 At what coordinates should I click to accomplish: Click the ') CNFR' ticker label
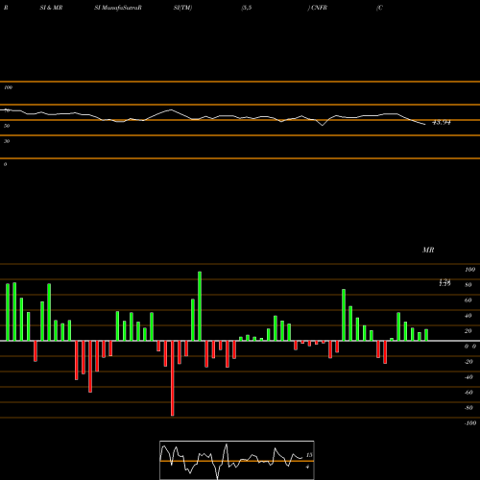coord(318,8)
